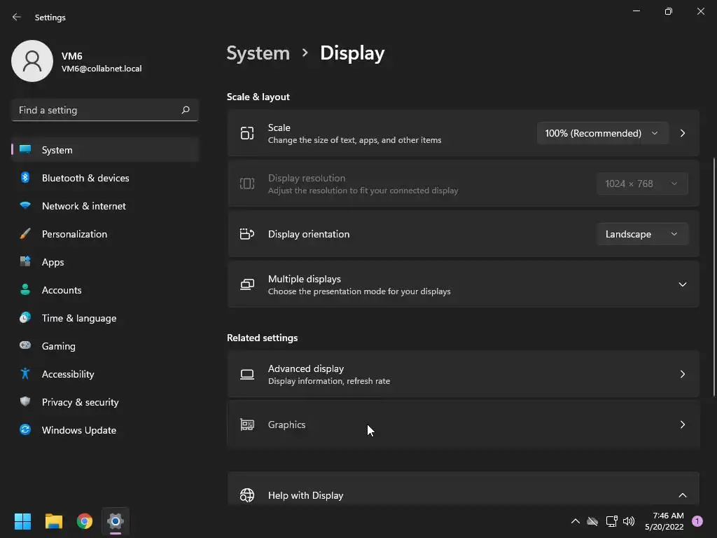
Task: Open the Graphics related setting label
Action: 286,425
